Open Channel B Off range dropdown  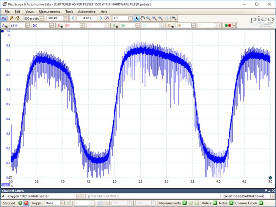(x=82, y=26)
